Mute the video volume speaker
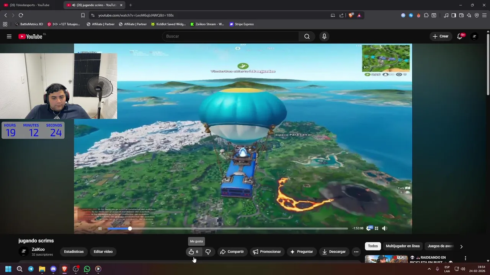 click(x=385, y=228)
